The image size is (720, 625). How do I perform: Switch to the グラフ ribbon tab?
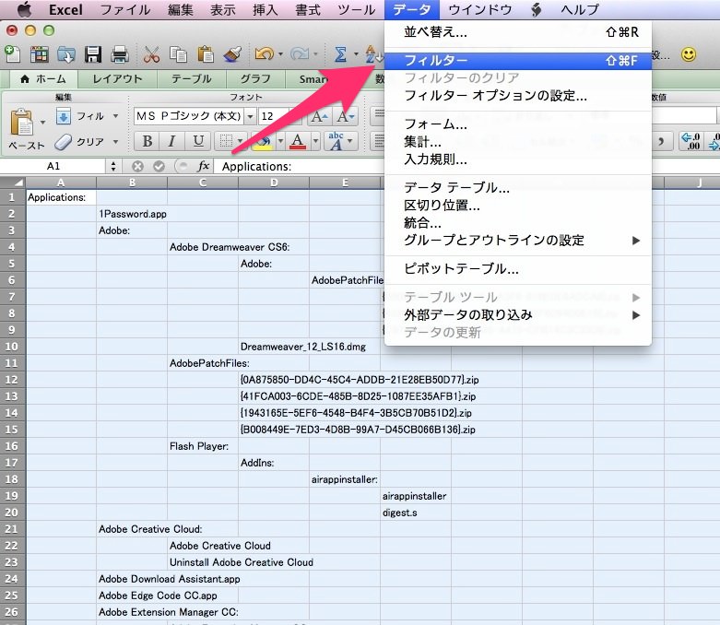[255, 79]
